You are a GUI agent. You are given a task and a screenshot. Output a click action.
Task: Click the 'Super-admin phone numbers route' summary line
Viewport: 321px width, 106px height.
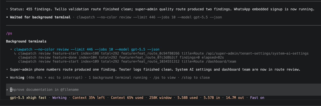click(155, 69)
